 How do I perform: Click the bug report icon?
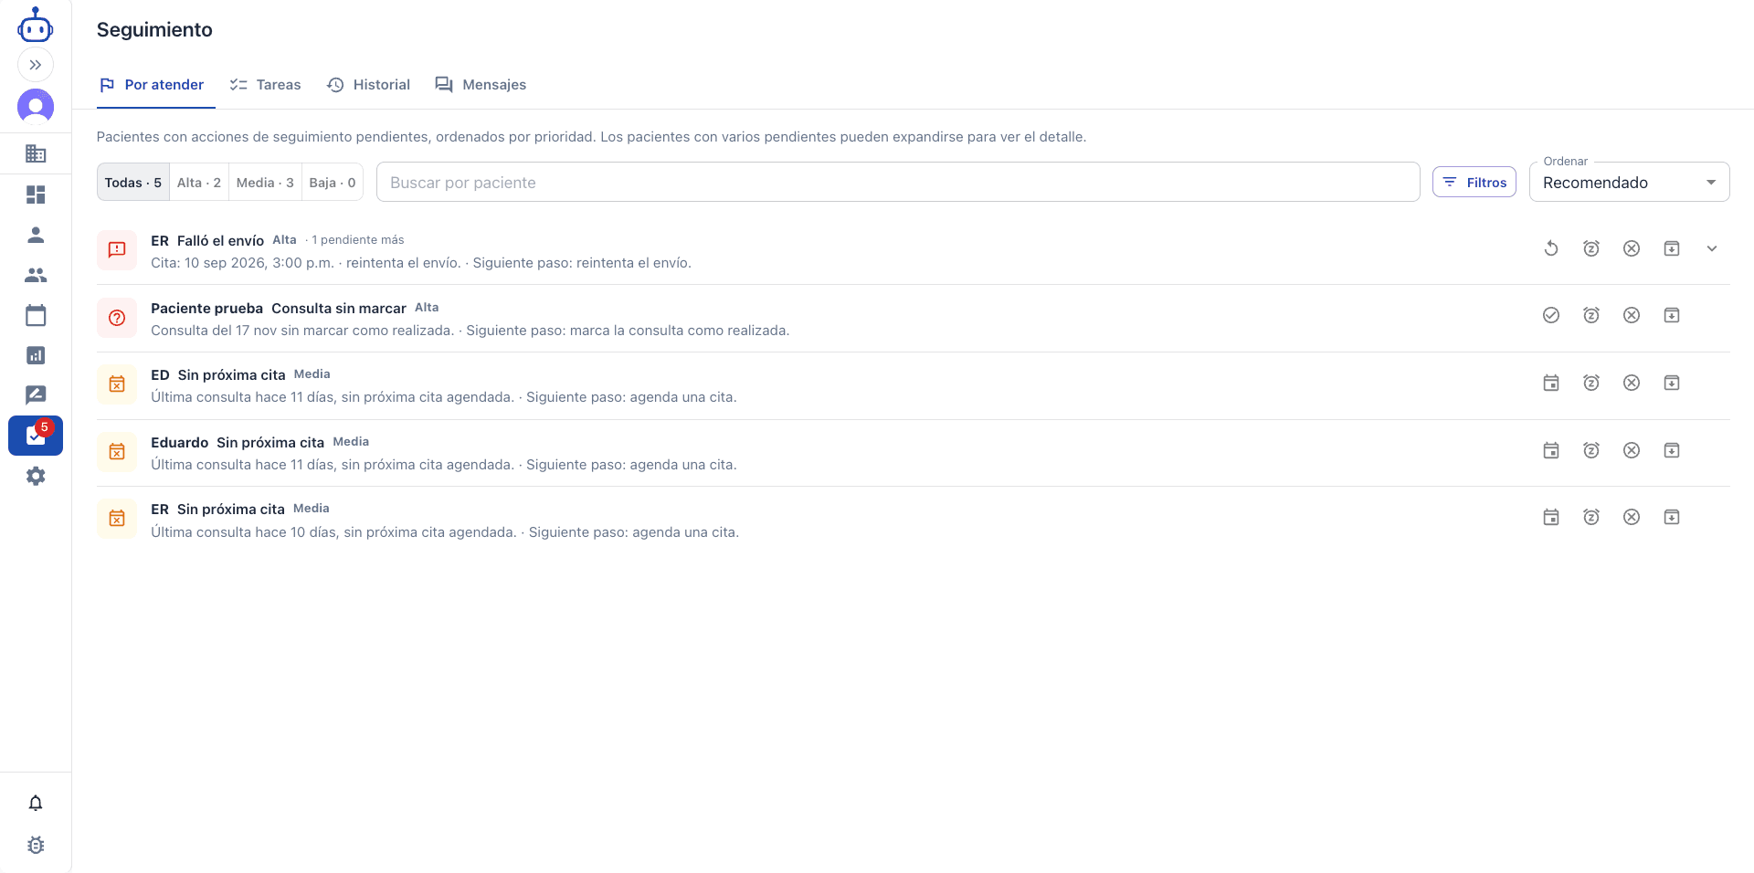[x=36, y=845]
